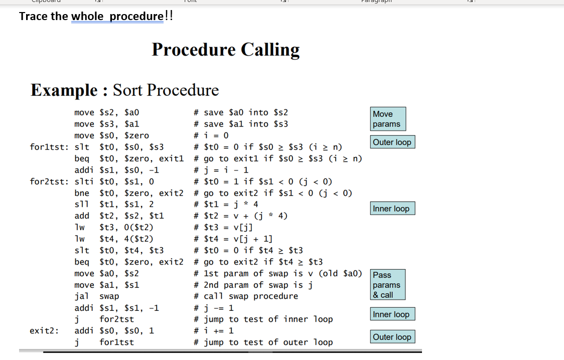This screenshot has height=360, width=564.
Task: Select the 'Move params' callout box
Action: [x=387, y=118]
